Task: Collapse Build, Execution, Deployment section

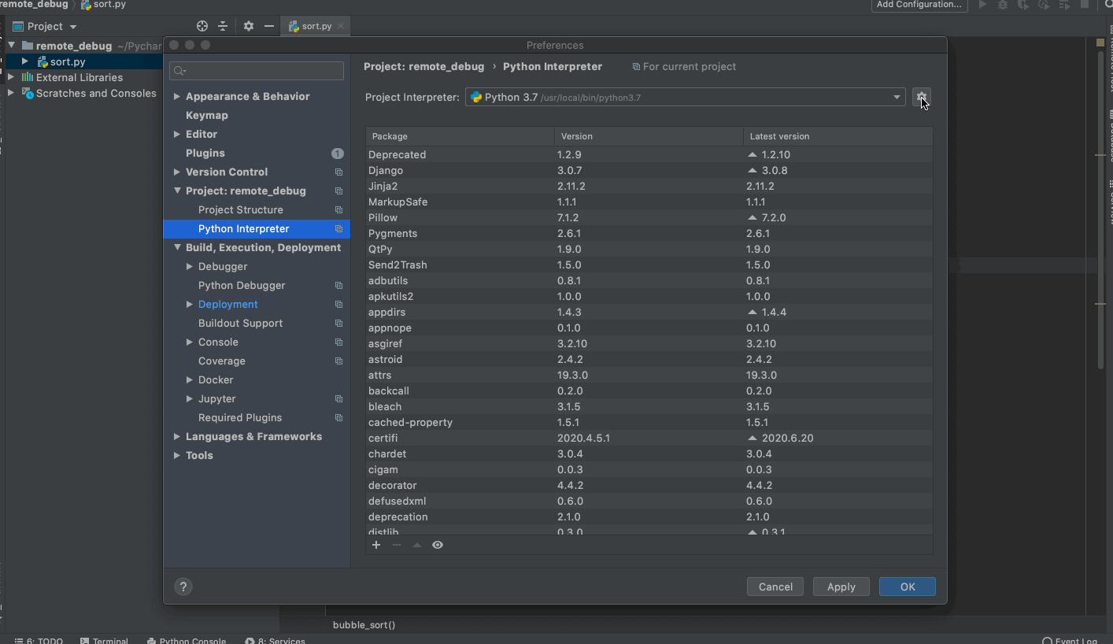Action: (176, 248)
